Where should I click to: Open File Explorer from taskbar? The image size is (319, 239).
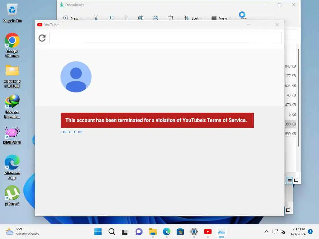153,232
